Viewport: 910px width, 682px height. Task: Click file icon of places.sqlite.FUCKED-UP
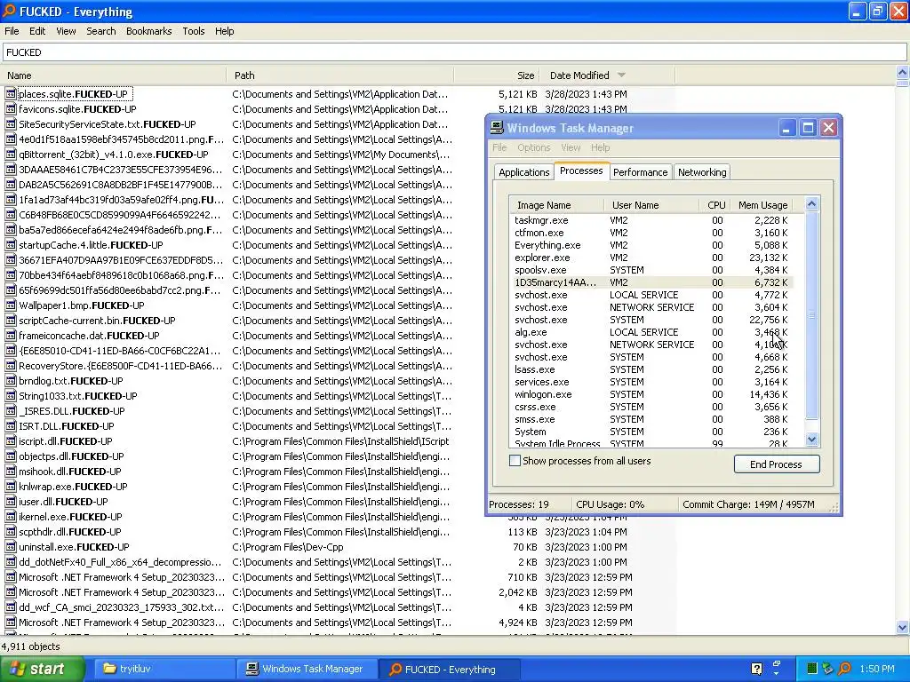pos(11,94)
